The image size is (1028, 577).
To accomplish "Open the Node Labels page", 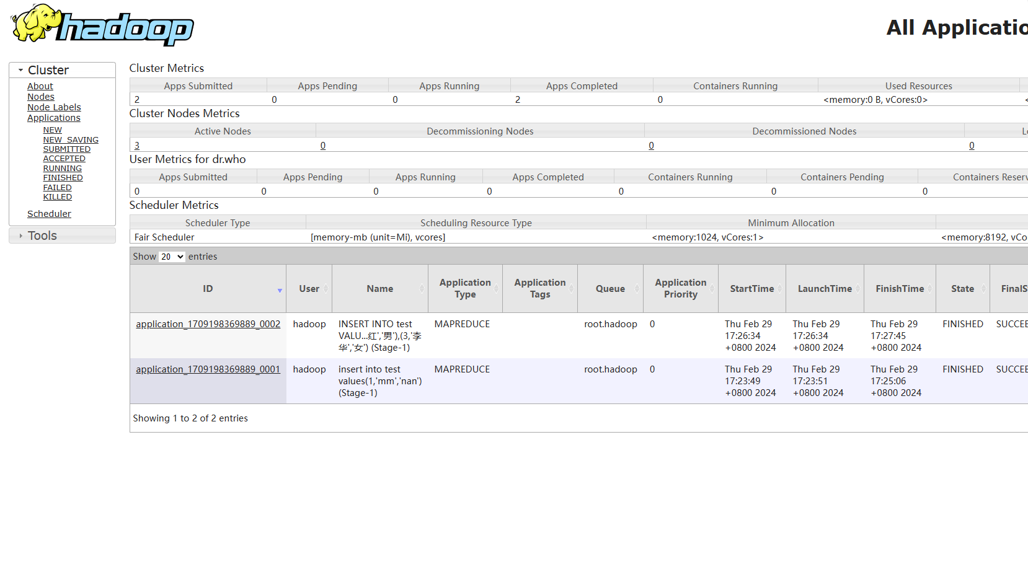I will pyautogui.click(x=54, y=107).
